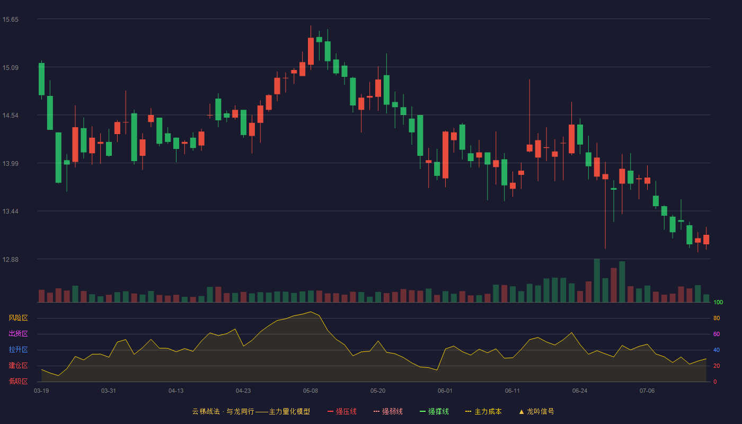Click the 12.88 price axis label
Screen dimensions: 742x424
tap(10, 260)
